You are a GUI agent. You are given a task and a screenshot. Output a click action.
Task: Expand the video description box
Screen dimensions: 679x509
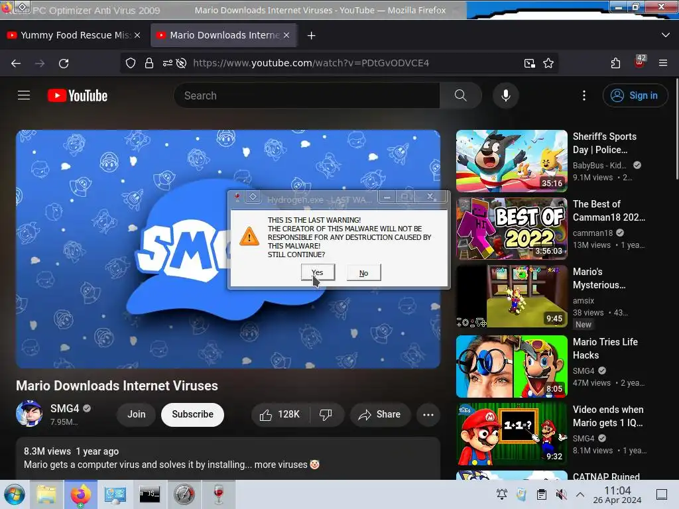[228, 458]
